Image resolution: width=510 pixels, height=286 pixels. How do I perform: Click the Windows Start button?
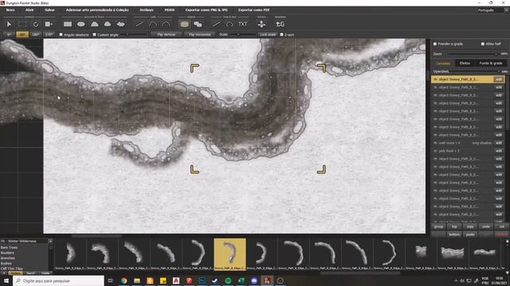point(6,280)
